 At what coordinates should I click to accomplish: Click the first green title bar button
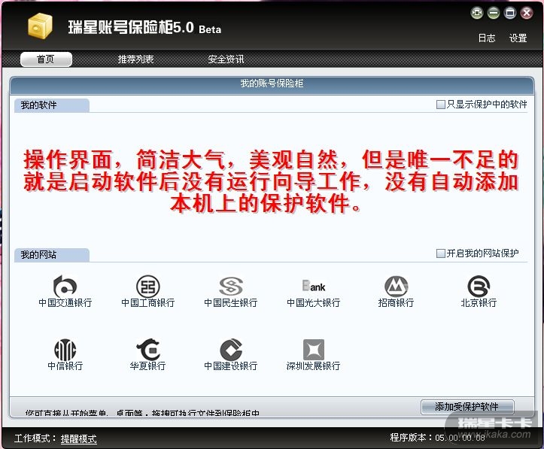click(477, 14)
